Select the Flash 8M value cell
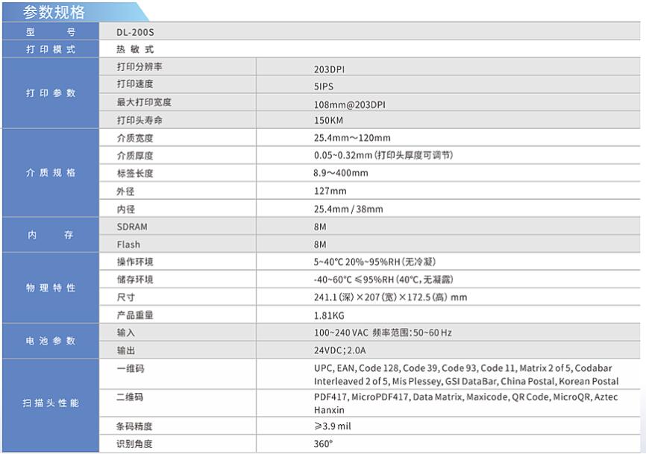646x457 pixels. (x=321, y=244)
